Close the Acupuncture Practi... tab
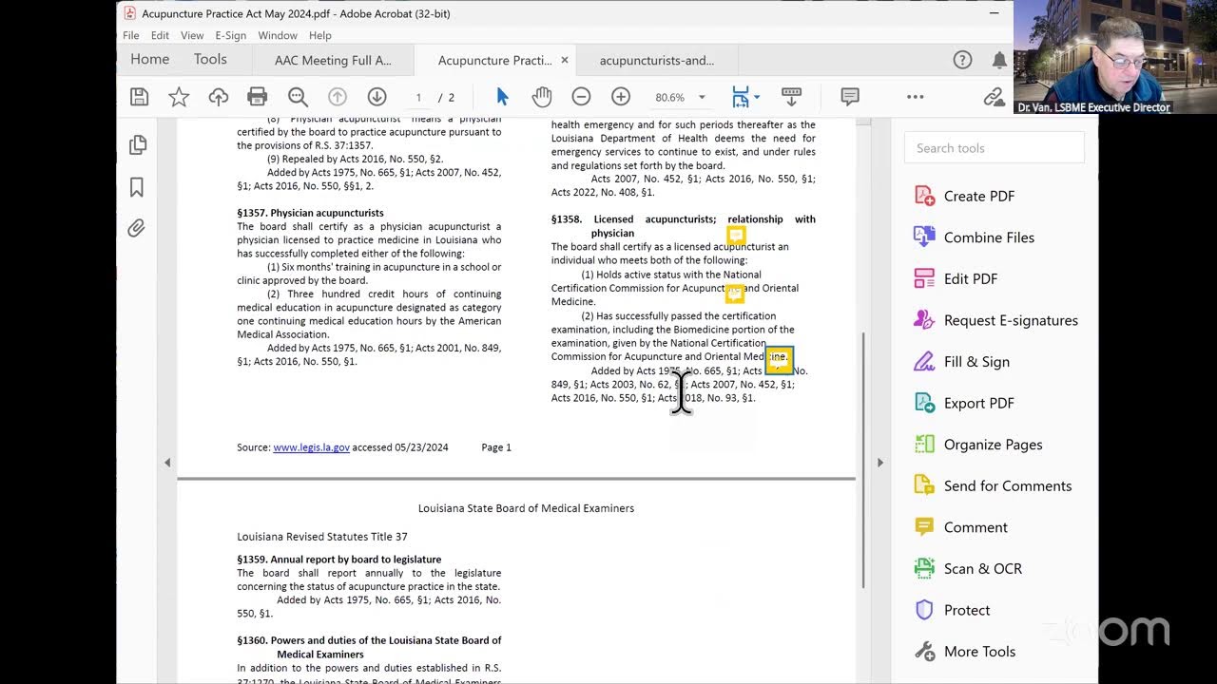 (564, 60)
